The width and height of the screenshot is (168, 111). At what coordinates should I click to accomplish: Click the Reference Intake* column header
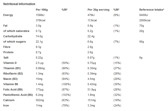pos(151,10)
